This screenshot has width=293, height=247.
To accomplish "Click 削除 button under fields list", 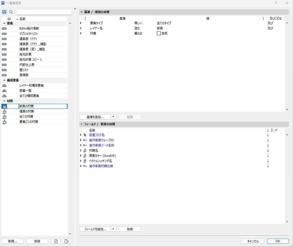I will pyautogui.click(x=130, y=229).
